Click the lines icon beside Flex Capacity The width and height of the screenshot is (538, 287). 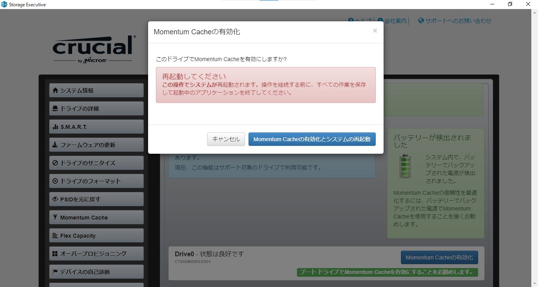[x=55, y=236]
